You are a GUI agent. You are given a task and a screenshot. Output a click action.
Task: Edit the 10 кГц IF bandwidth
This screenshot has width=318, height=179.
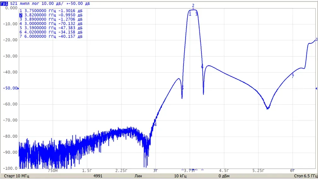pos(180,176)
